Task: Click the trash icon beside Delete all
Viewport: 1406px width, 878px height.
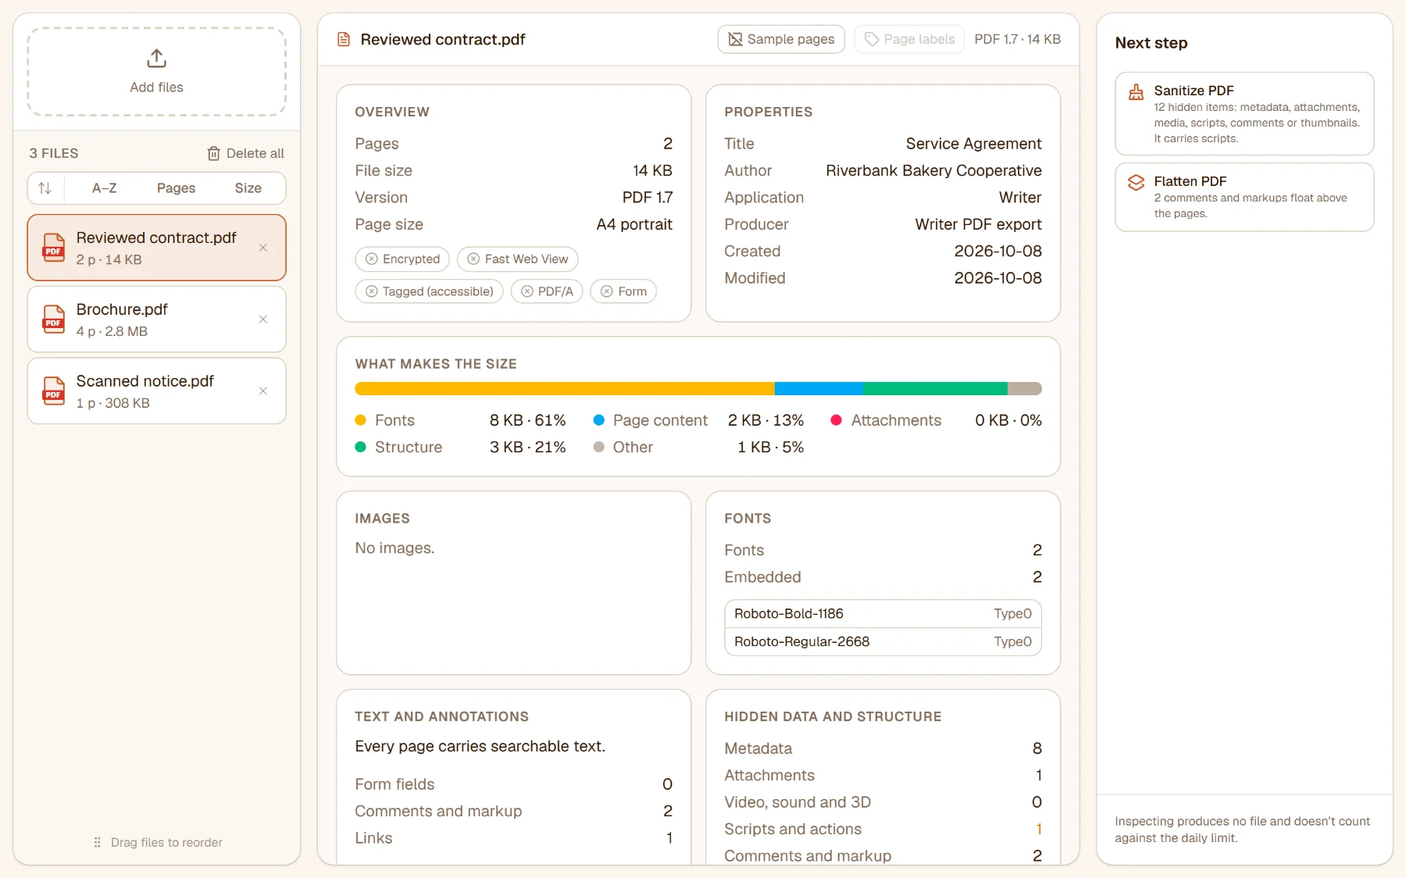Action: [x=213, y=154]
